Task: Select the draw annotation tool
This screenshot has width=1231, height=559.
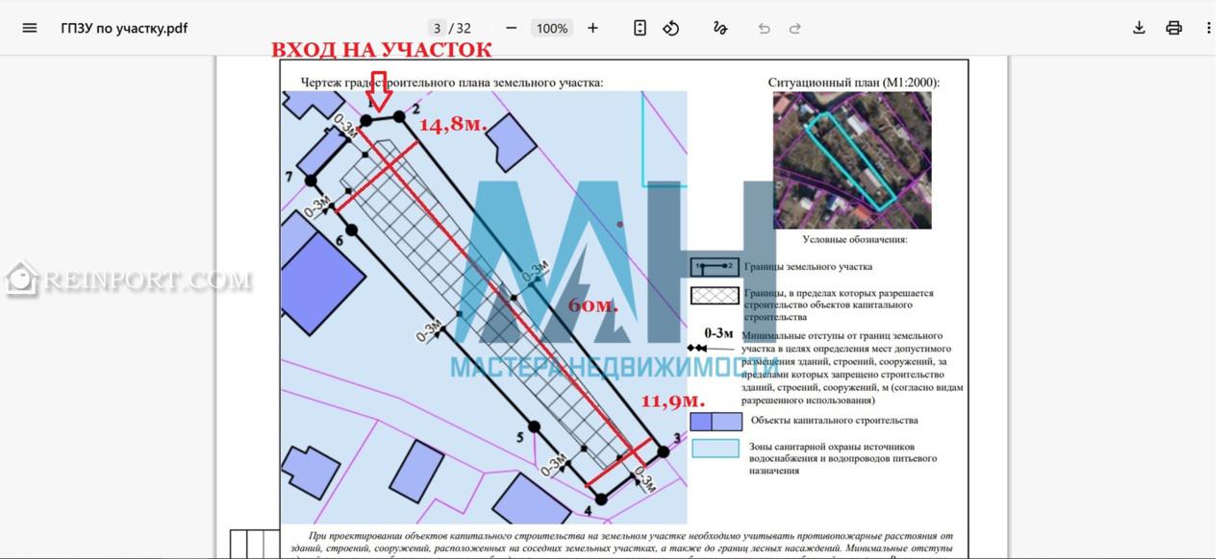Action: click(x=719, y=28)
